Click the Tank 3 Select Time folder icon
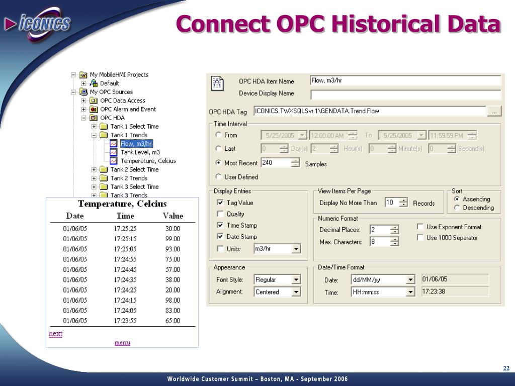This screenshot has height=386, width=515. point(104,187)
